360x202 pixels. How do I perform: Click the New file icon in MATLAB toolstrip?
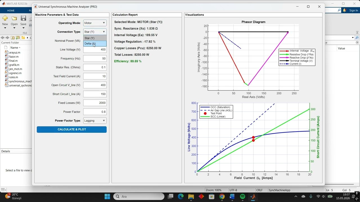tap(5, 19)
